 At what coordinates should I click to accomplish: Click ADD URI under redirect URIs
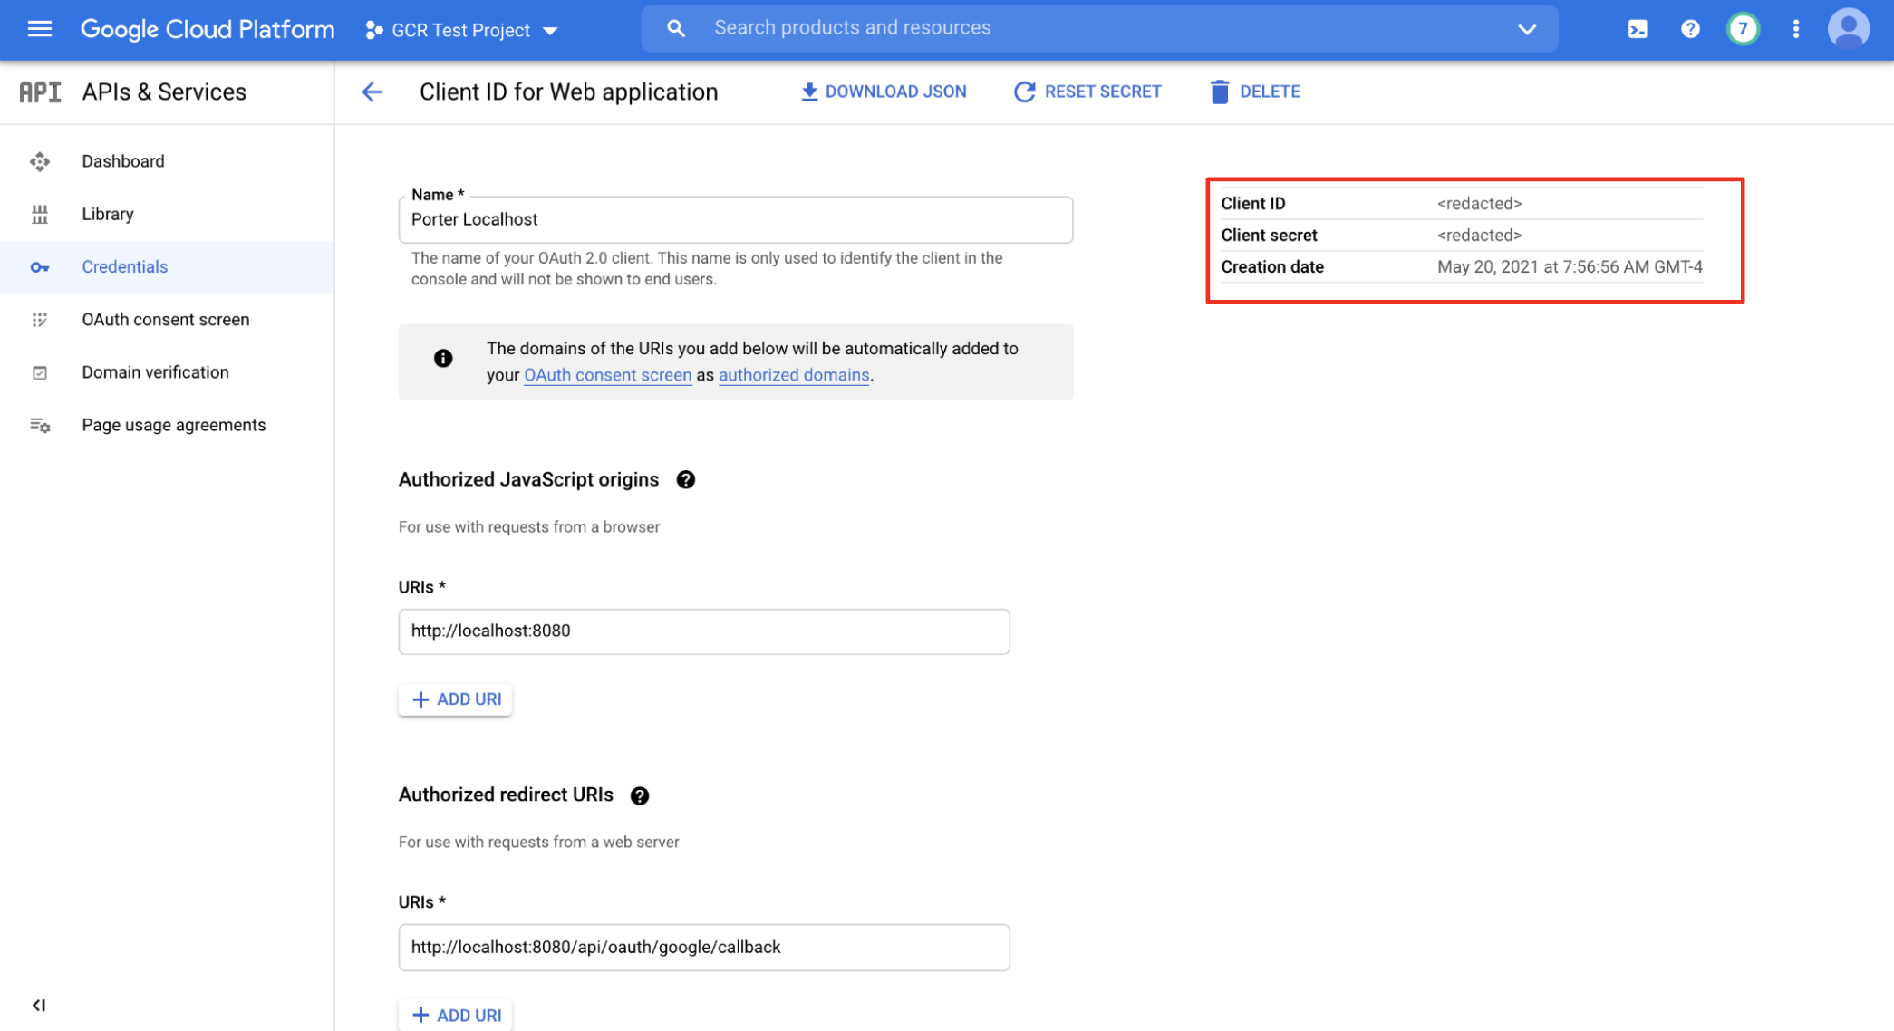pos(455,1015)
